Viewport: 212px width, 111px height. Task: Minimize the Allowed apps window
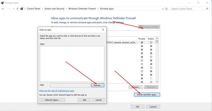pos(190,3)
